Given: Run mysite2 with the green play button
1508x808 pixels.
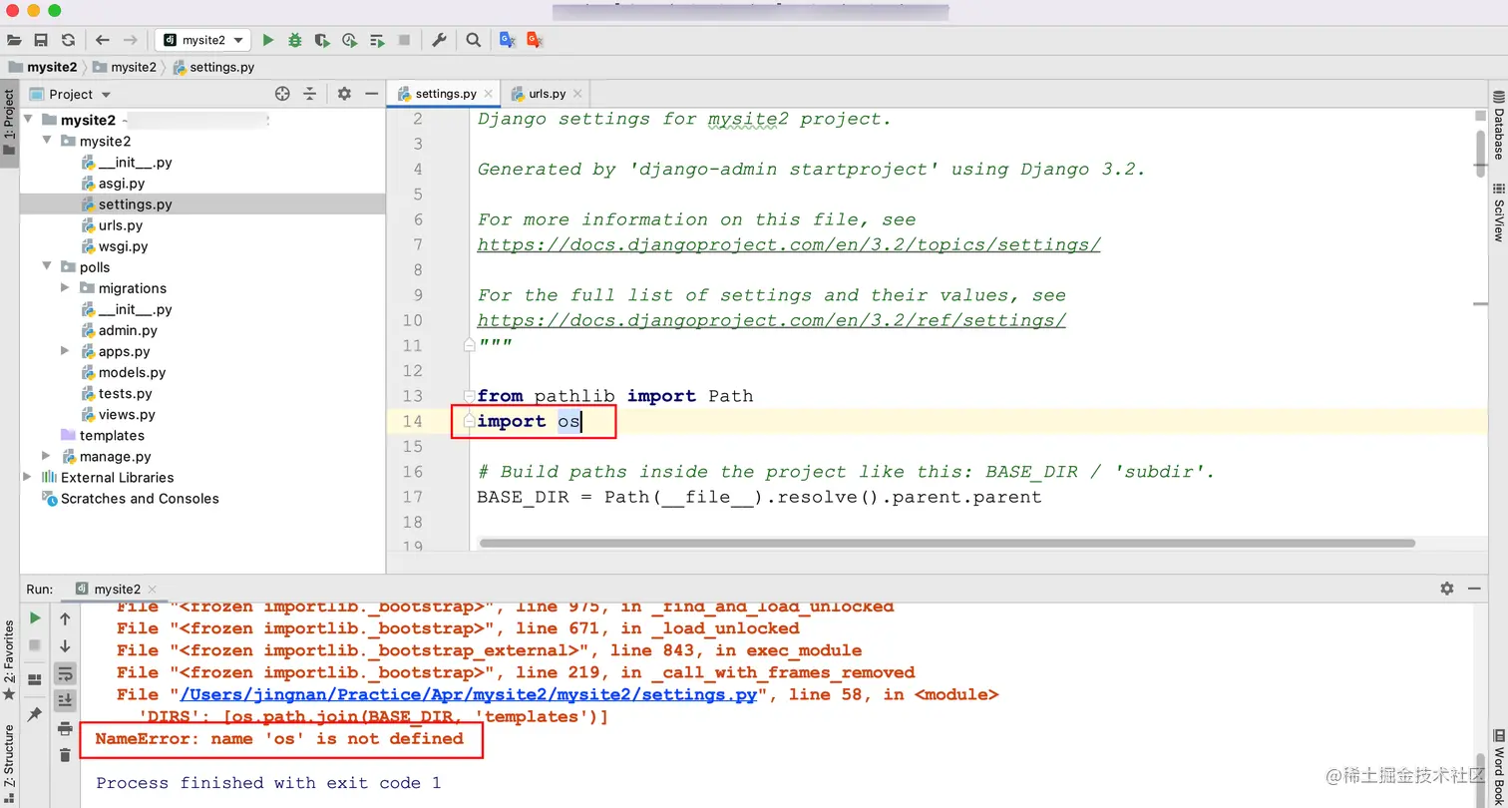Looking at the screenshot, I should point(267,40).
